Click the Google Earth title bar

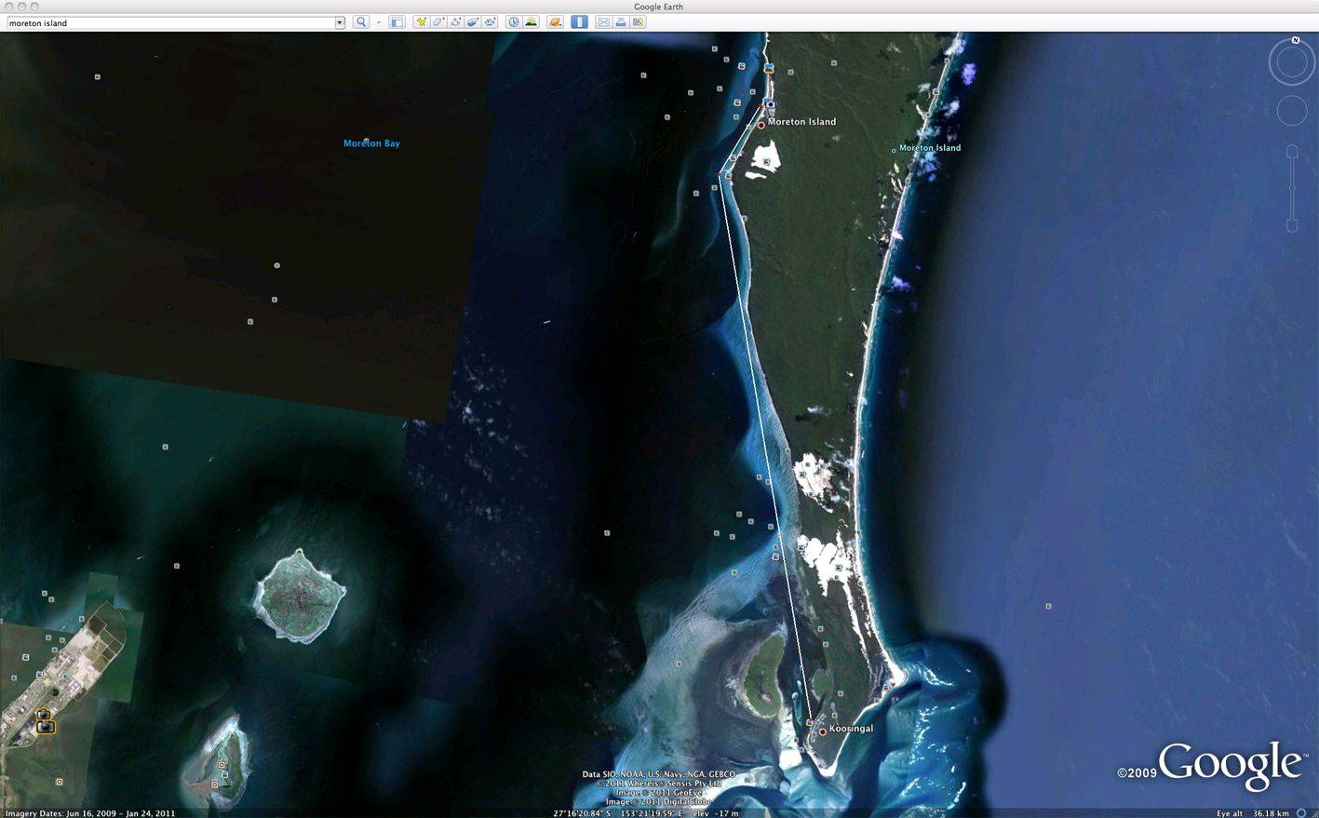coord(659,7)
